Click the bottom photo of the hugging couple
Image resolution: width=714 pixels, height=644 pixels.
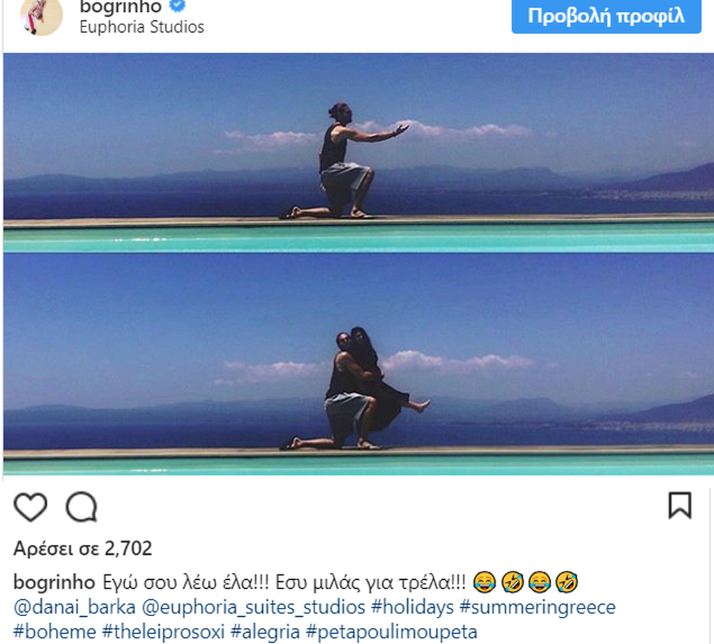pyautogui.click(x=358, y=364)
